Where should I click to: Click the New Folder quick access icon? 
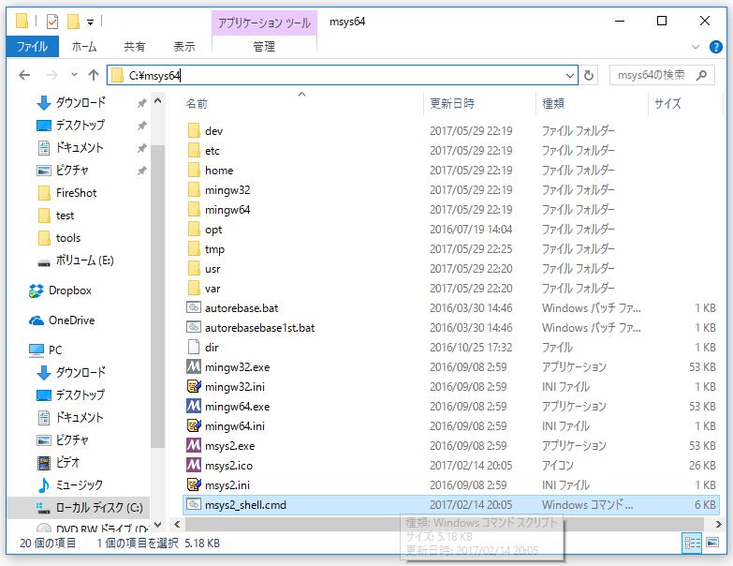(73, 22)
